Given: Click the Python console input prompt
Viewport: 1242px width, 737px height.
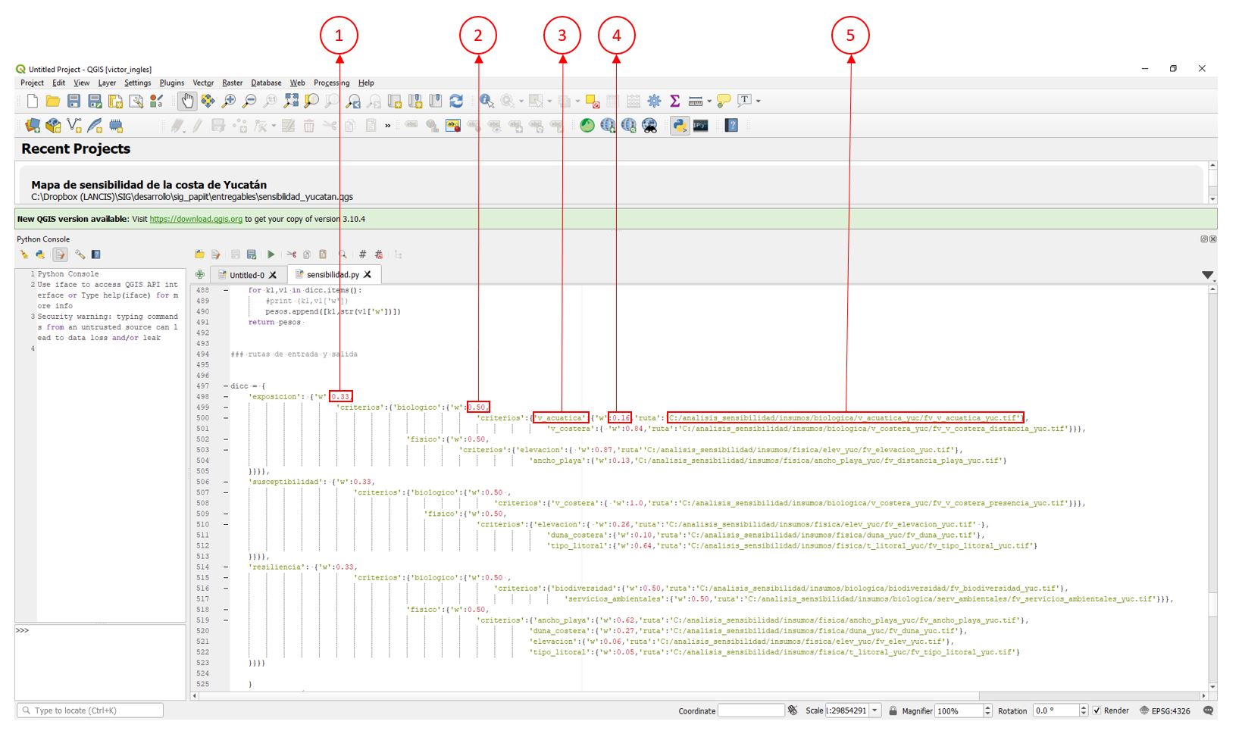Looking at the screenshot, I should pos(100,664).
